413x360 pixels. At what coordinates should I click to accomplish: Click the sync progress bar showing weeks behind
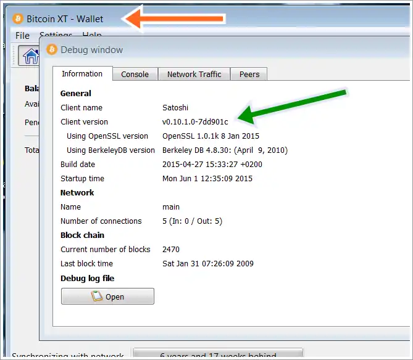click(217, 354)
